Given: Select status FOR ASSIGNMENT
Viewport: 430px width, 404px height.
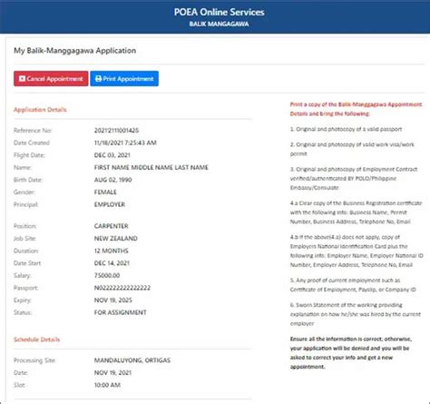Looking at the screenshot, I should tap(120, 312).
